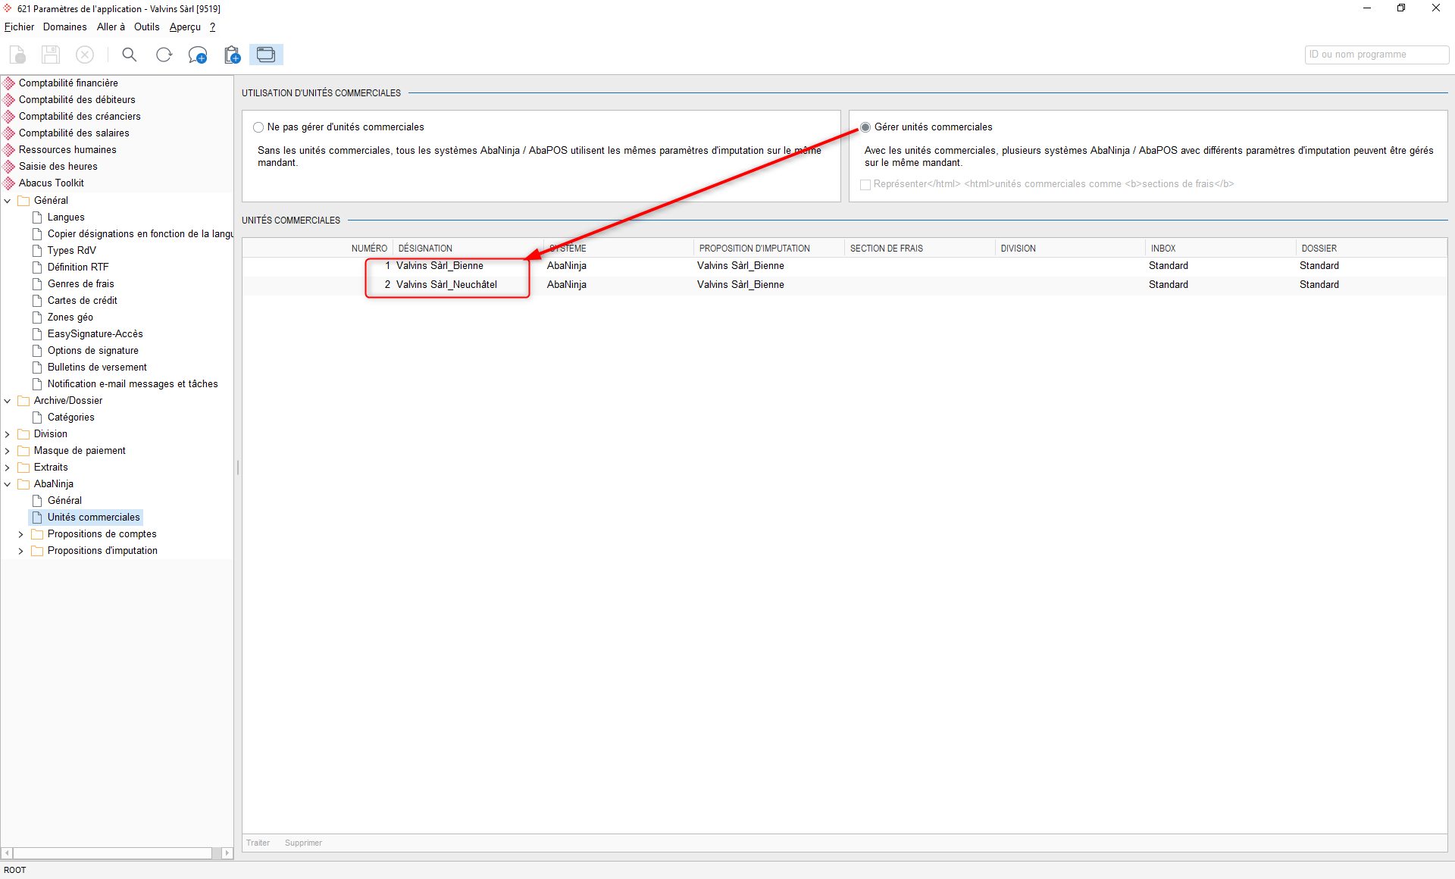The image size is (1455, 879).
Task: Open the Outils menu
Action: click(x=147, y=27)
